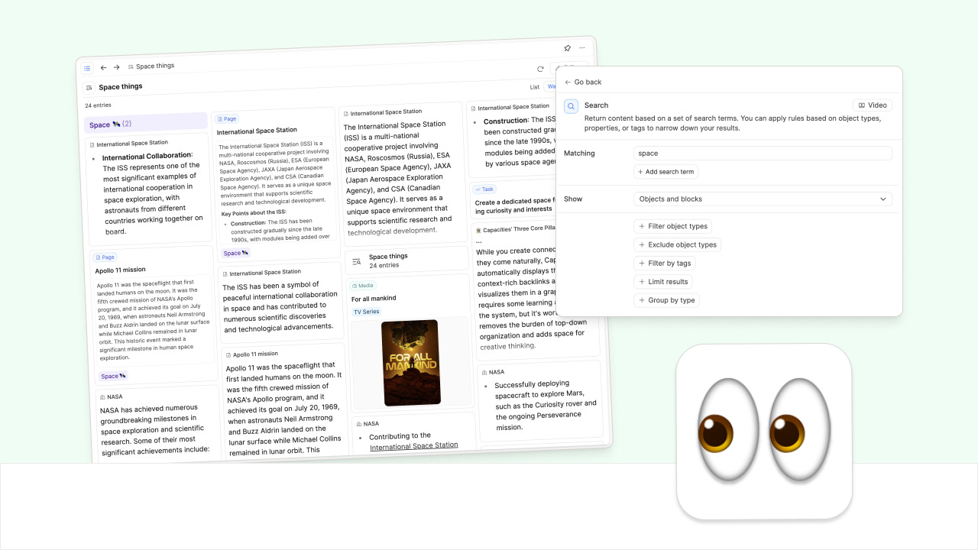Toggle the sidebar list icon
The width and height of the screenshot is (978, 550).
pos(87,69)
